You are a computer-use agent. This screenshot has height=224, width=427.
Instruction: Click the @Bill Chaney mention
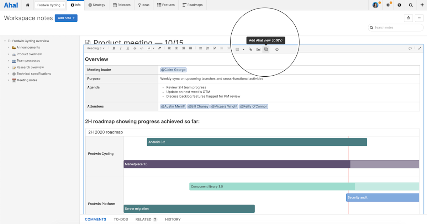pyautogui.click(x=198, y=106)
